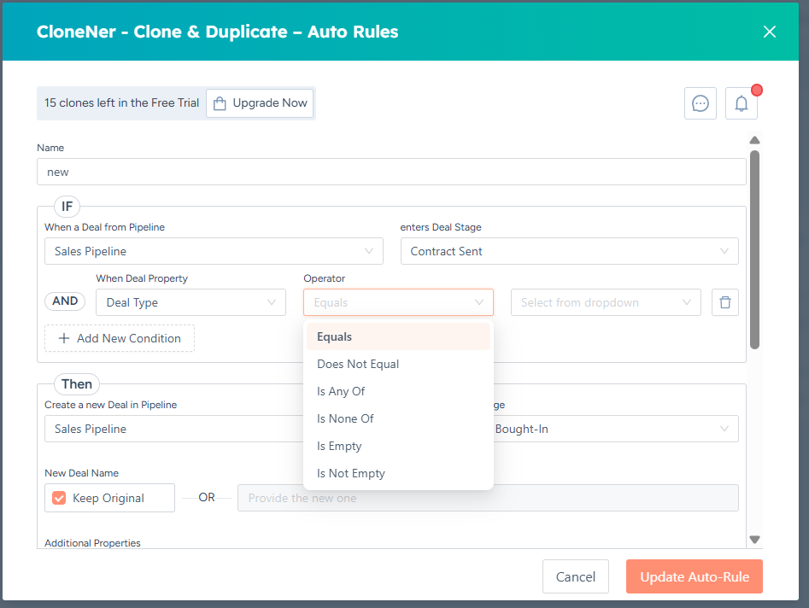Open the enters Deal Stage dropdown
This screenshot has height=608, width=809.
[570, 251]
